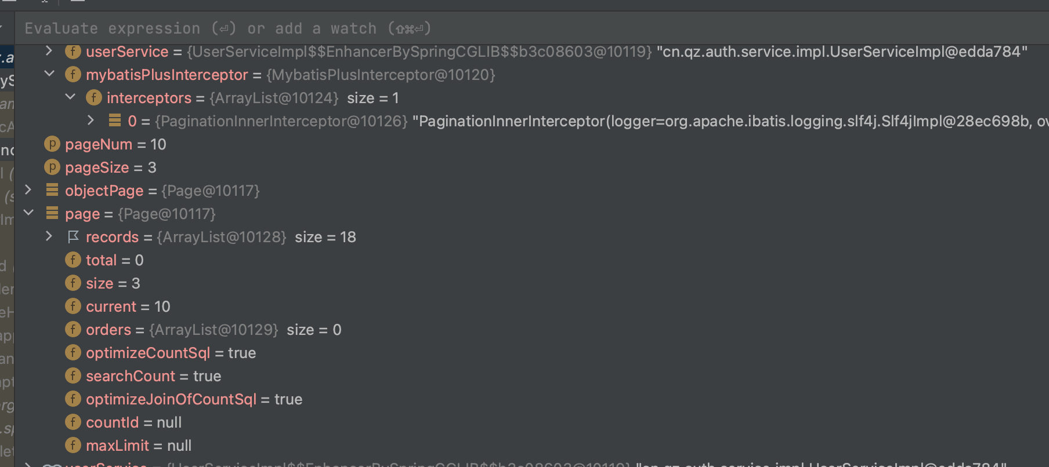The image size is (1049, 467).
Task: Collapse the page variable node
Action: [28, 213]
